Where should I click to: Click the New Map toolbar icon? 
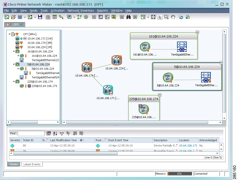click(7, 17)
